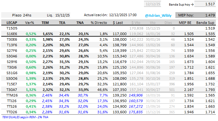Select S27F6 TNA value 26,6%

[x=84, y=51]
